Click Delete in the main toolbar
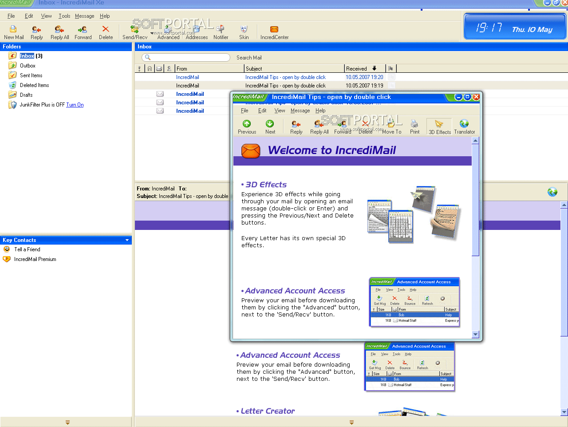 click(106, 32)
